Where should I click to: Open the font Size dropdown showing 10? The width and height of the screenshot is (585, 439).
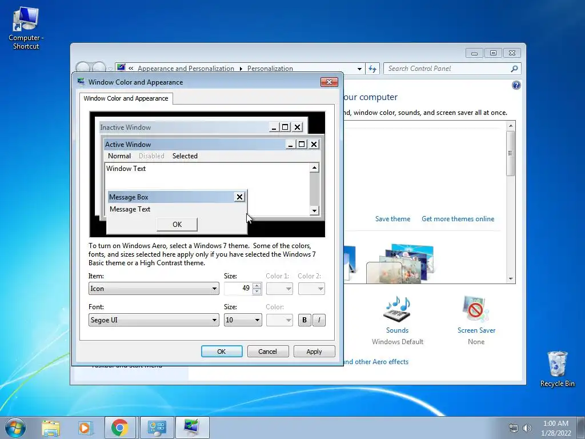243,320
